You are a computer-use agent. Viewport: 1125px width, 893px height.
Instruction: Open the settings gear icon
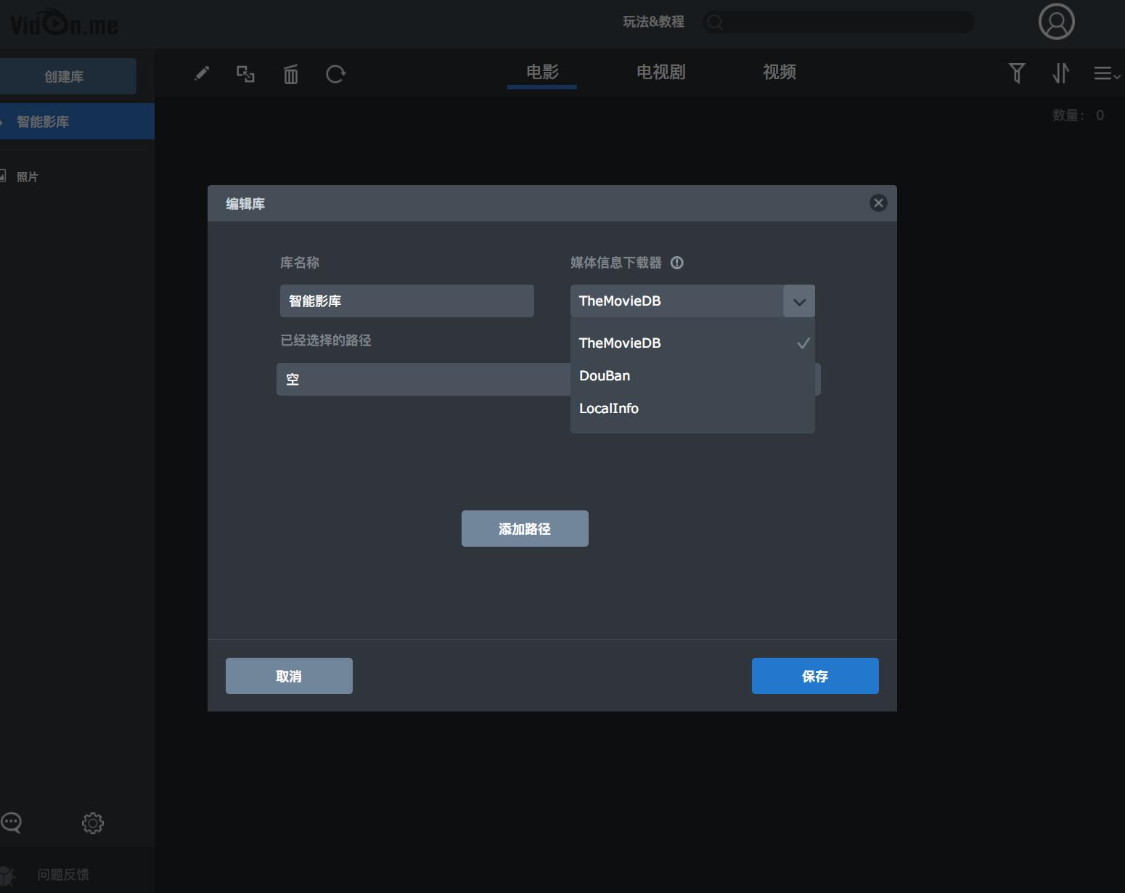pos(93,823)
